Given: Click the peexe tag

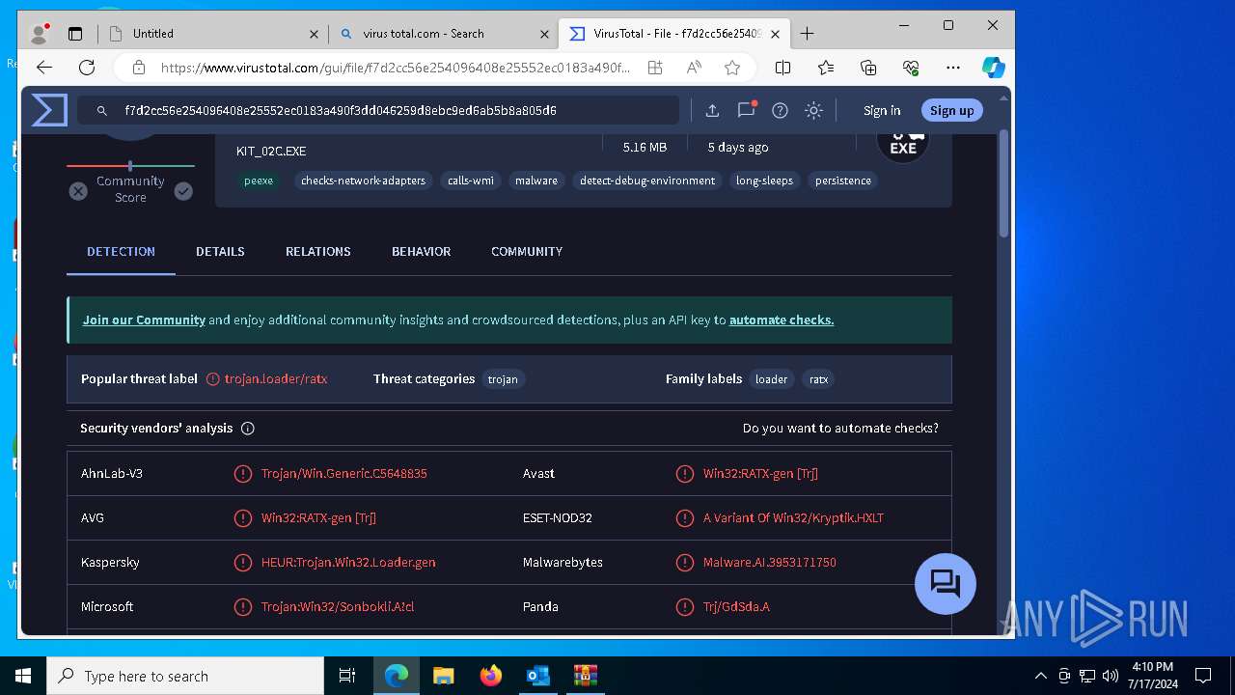Looking at the screenshot, I should (259, 181).
